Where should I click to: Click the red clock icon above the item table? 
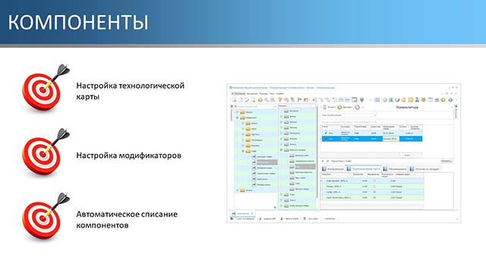(357, 108)
